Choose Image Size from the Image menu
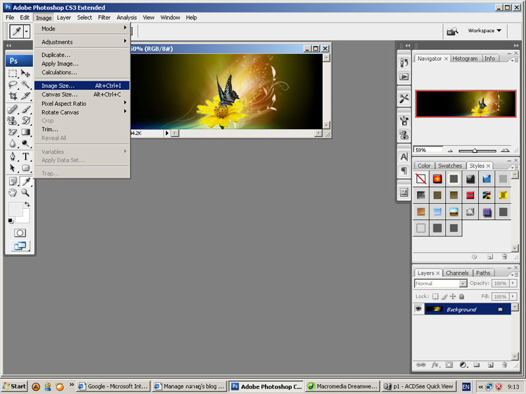526x394 pixels. click(x=82, y=86)
